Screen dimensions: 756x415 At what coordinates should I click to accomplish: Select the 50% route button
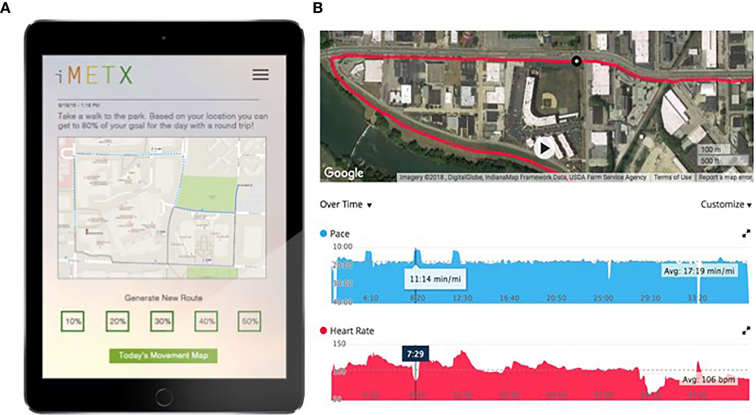coord(249,322)
